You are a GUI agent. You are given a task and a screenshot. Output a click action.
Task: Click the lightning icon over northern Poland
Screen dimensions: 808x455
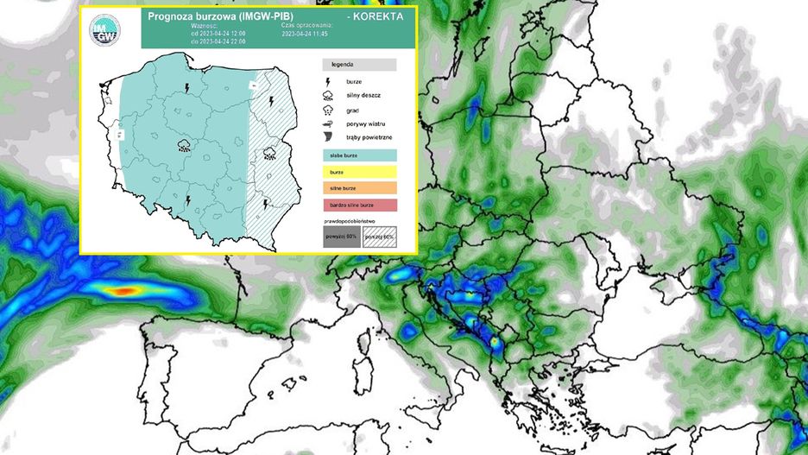tap(187, 88)
